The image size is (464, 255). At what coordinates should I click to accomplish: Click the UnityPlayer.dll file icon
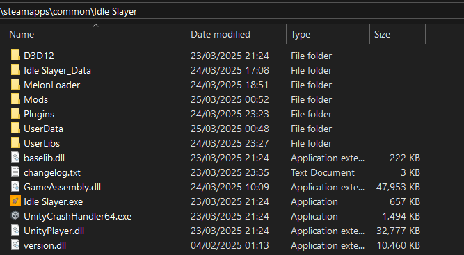(15, 231)
